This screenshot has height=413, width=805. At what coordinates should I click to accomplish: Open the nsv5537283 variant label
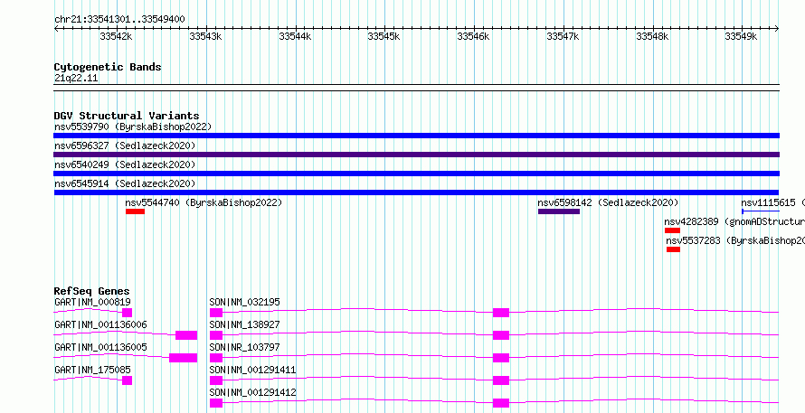point(735,240)
